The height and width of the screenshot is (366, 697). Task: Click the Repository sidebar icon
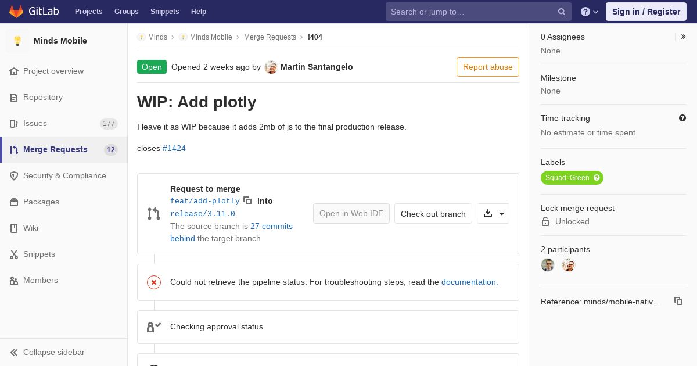14,97
